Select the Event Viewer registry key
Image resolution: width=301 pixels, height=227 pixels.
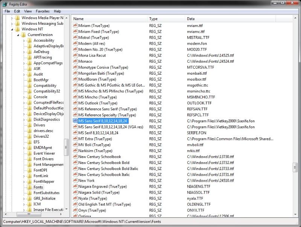point(44,153)
